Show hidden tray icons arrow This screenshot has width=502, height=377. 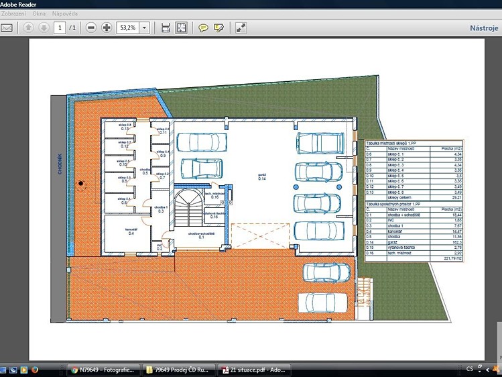[488, 370]
